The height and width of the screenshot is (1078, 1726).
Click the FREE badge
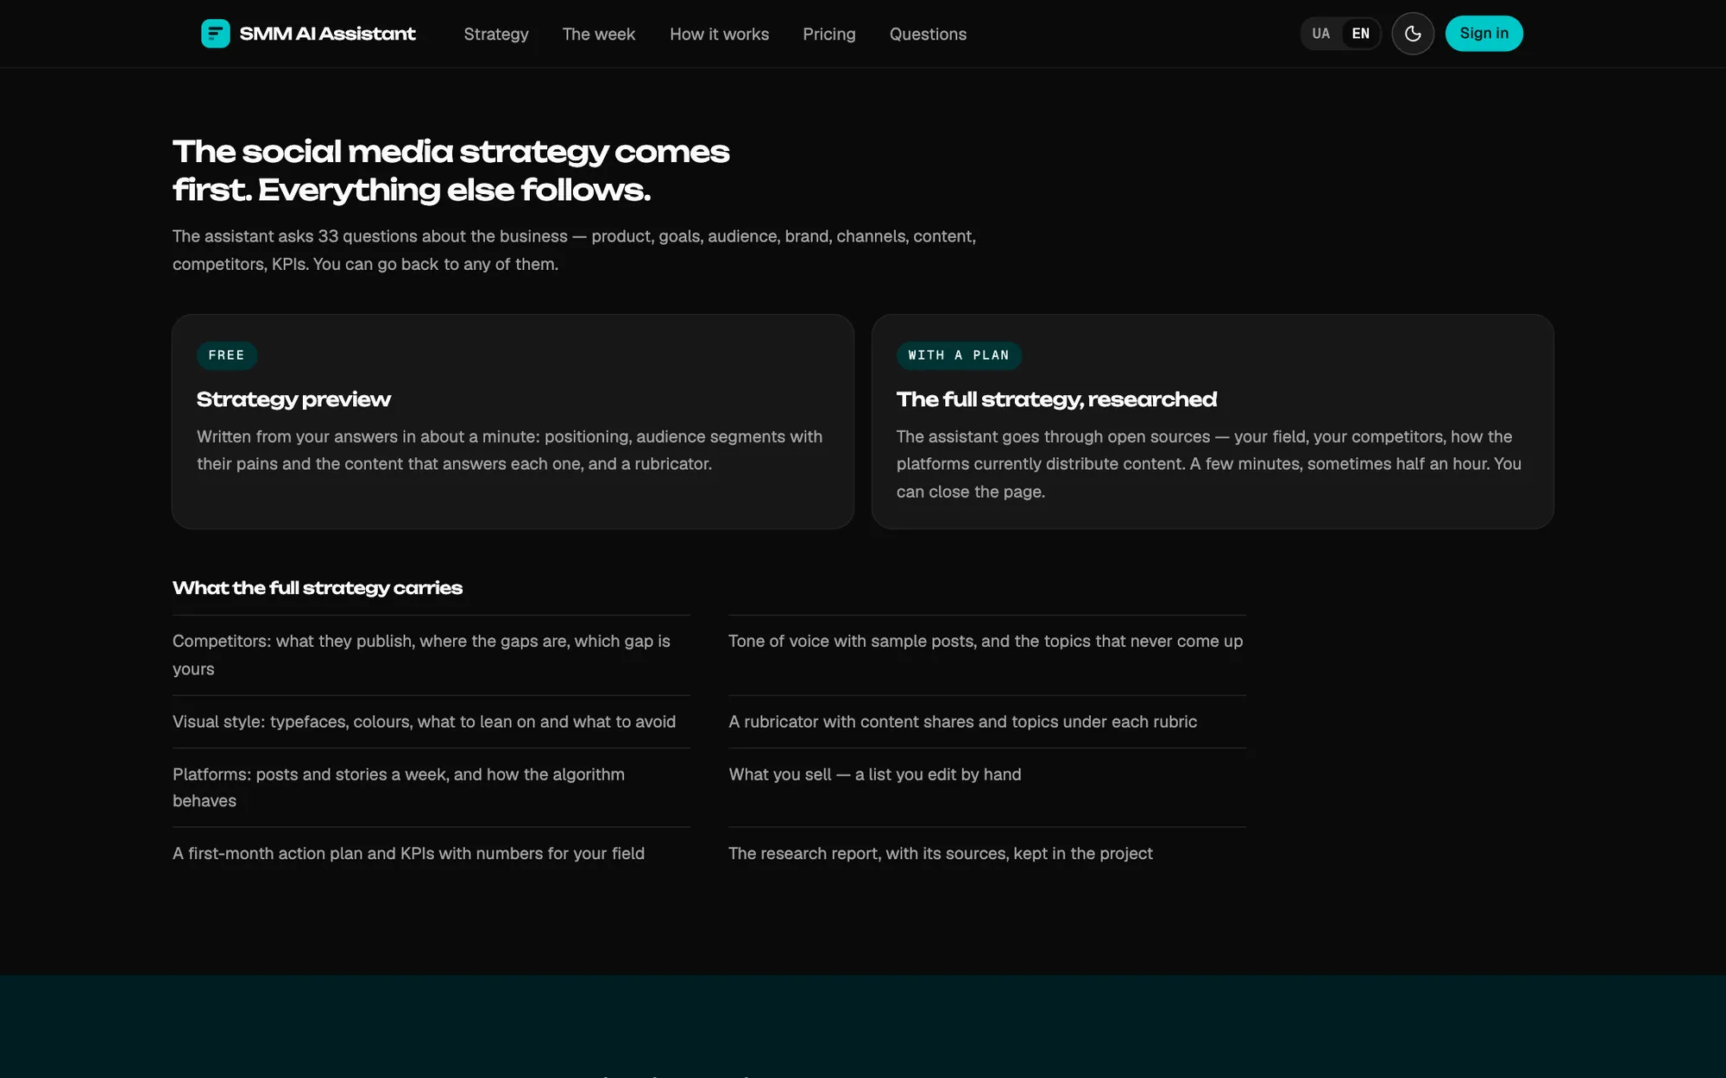coord(226,355)
